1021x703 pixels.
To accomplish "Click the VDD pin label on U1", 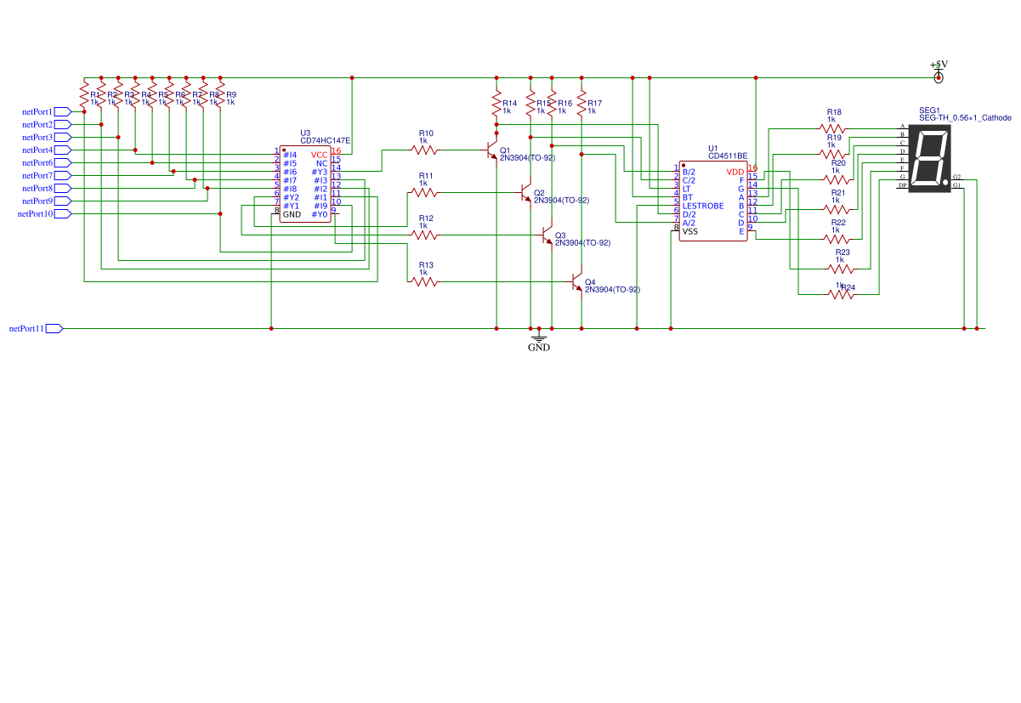I will click(735, 172).
